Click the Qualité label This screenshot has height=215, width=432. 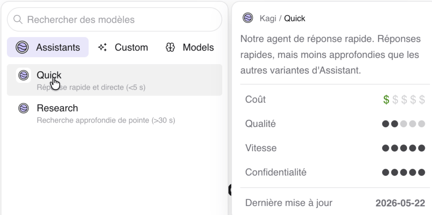[260, 124]
